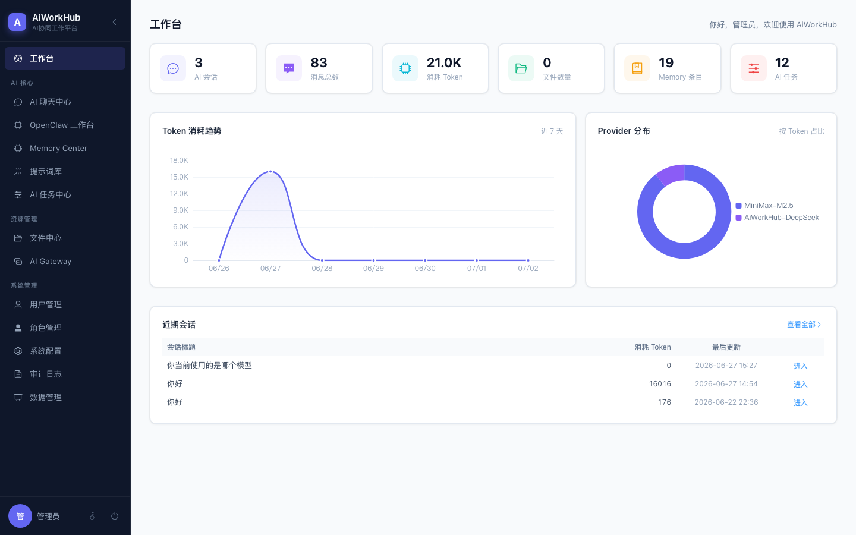856x535 pixels.
Task: Enter the conversation updated 2026-06-22 22:36
Action: (x=801, y=402)
